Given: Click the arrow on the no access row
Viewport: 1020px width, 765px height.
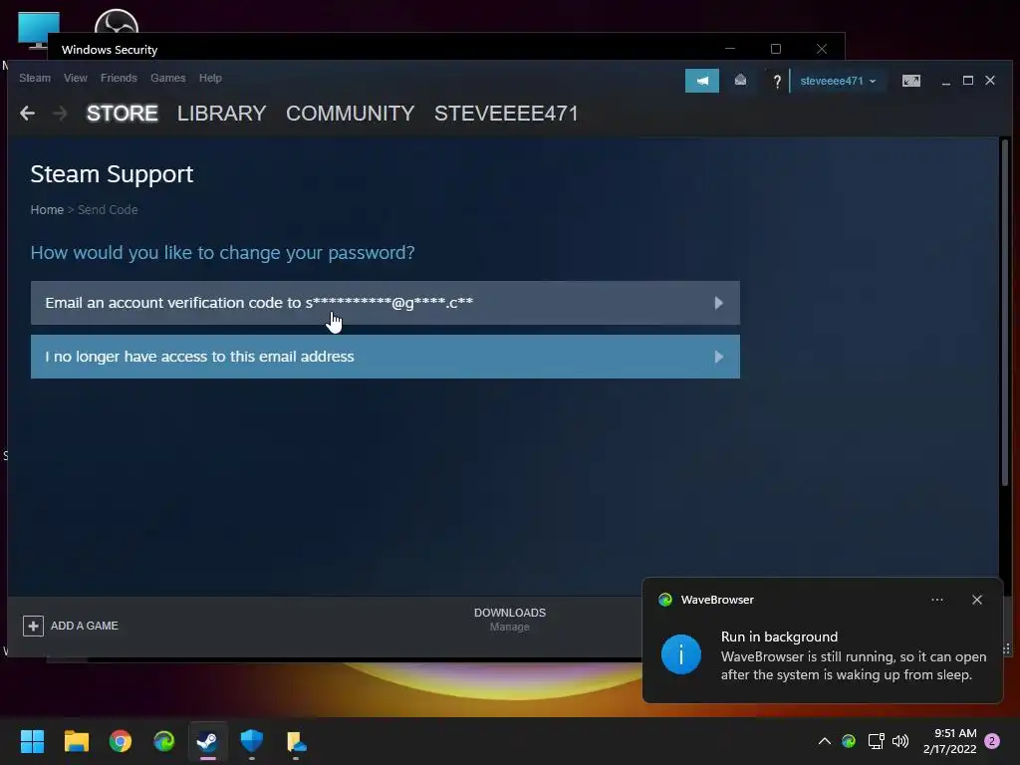Looking at the screenshot, I should pos(719,357).
